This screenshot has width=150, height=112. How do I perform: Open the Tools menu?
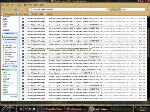pyautogui.click(x=36, y=5)
